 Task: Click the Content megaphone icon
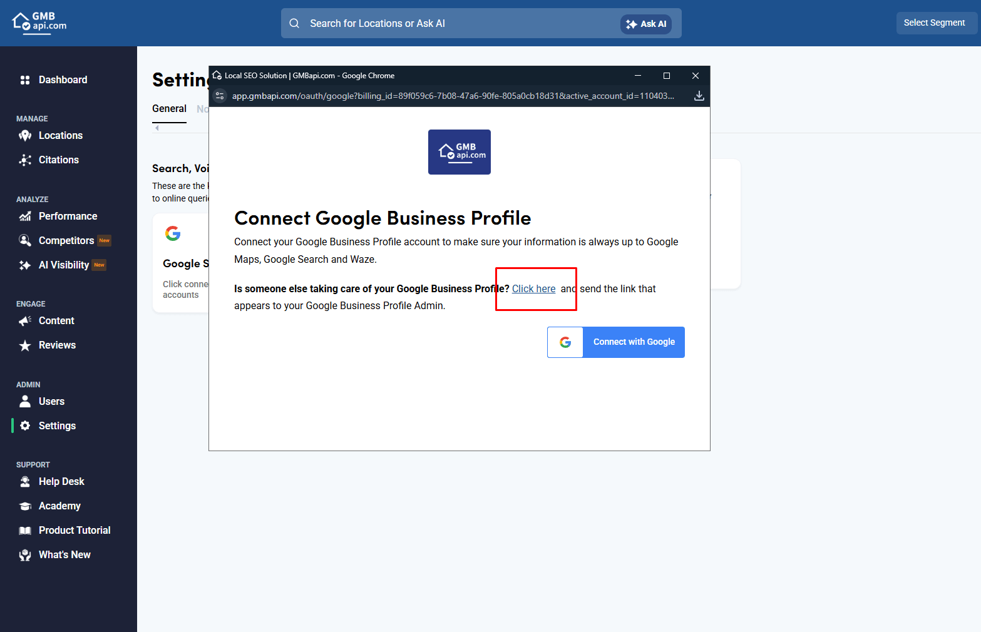(25, 321)
